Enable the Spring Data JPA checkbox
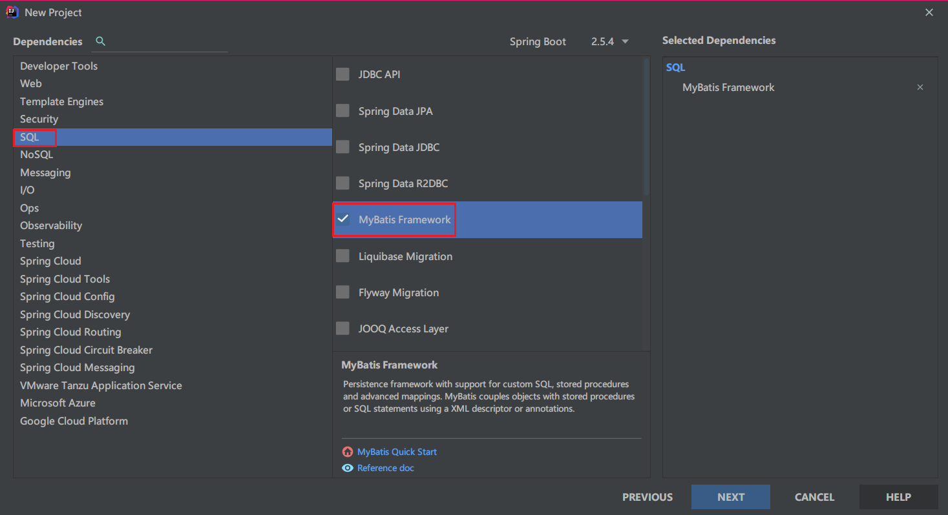This screenshot has width=948, height=515. click(342, 111)
